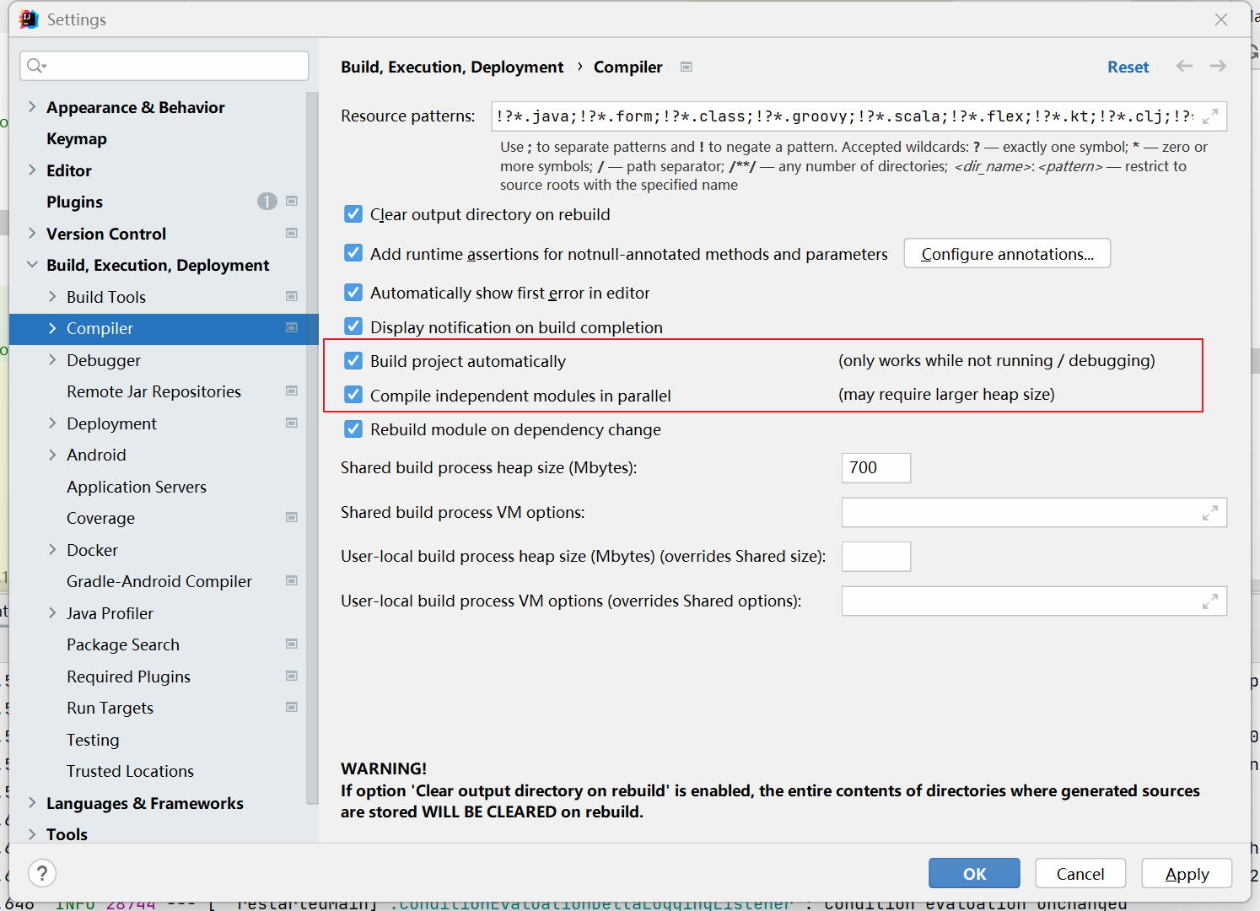Disable Clear output directory on rebuild

point(353,214)
